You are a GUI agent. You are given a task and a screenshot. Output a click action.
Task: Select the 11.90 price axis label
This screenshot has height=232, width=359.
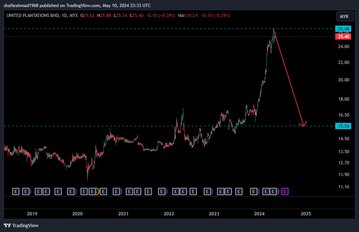(344, 175)
